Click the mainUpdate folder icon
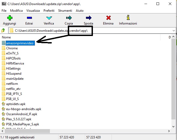Screen dimensions: 177x140 [x=3, y=79]
